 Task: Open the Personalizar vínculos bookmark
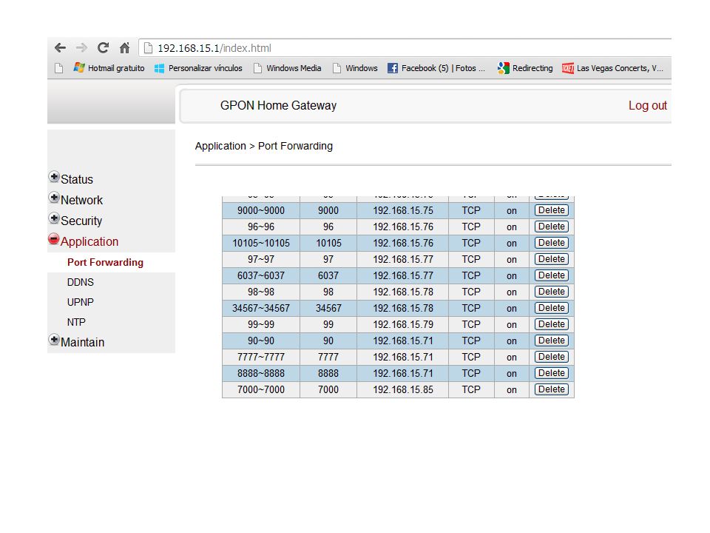point(198,68)
